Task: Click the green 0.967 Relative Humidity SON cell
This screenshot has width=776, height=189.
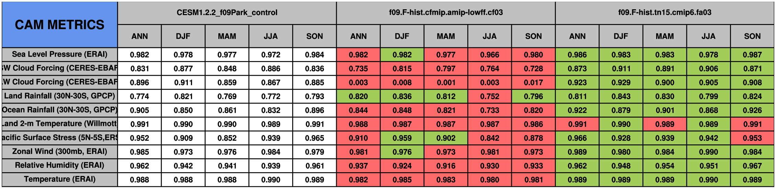Action: 752,166
